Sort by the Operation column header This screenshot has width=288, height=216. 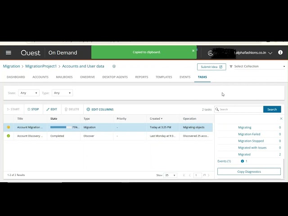(x=189, y=119)
